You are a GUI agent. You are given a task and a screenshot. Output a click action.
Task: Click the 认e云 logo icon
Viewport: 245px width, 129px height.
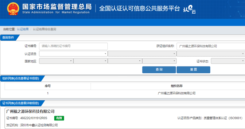189,10
